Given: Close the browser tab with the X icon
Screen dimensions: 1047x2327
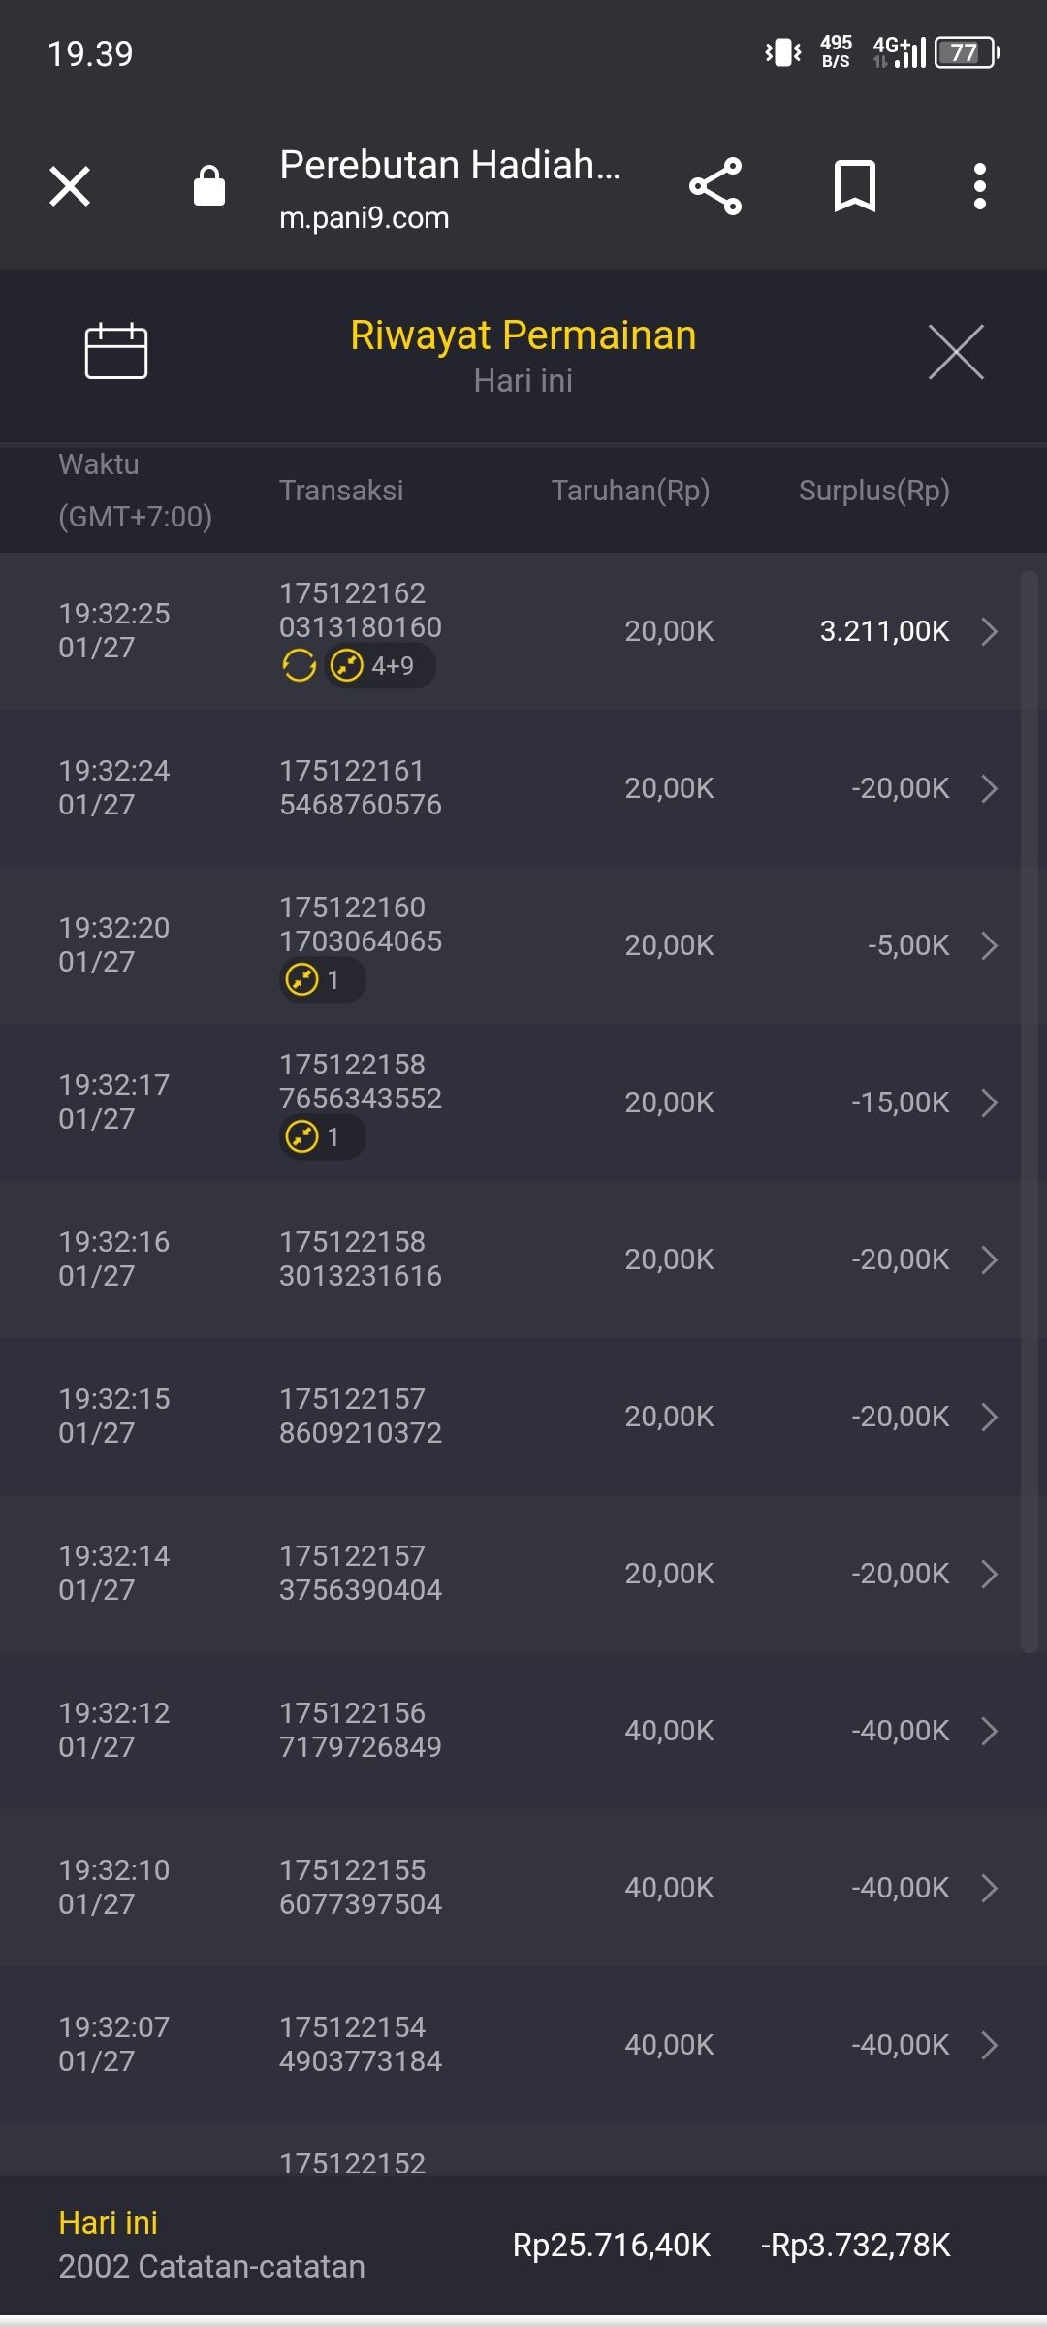Looking at the screenshot, I should [70, 186].
